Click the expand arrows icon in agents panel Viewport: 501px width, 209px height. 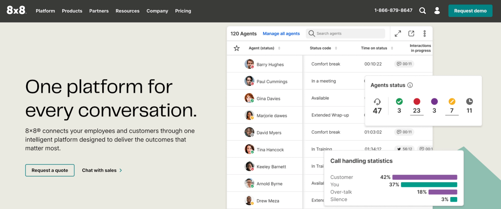[x=398, y=33]
